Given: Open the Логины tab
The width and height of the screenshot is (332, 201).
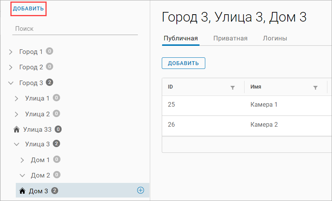Looking at the screenshot, I should coord(275,38).
